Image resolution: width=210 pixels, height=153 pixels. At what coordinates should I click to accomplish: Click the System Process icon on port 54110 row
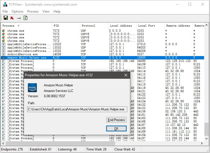pos(4,68)
